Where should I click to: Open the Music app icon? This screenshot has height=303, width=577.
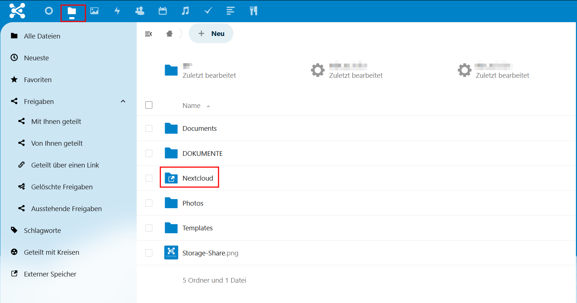tap(185, 11)
